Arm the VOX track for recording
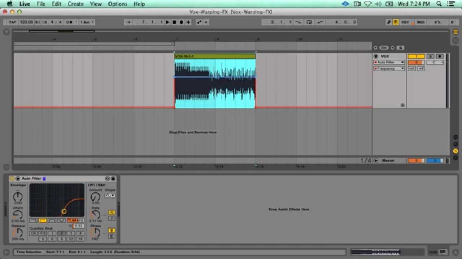Viewport: 462px width, 259px height. click(x=440, y=56)
